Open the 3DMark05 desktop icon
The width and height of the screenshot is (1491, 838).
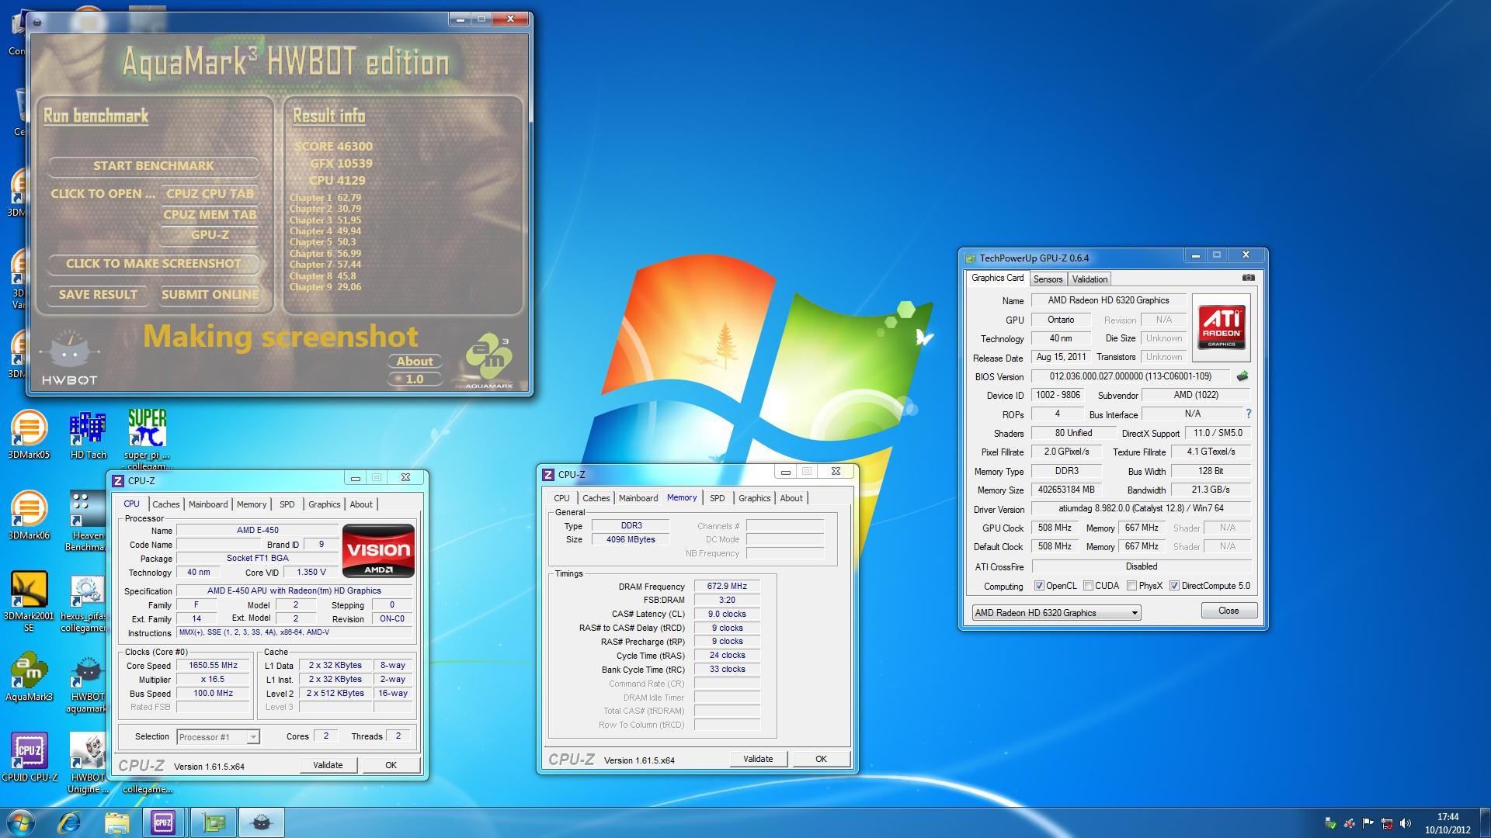tap(29, 435)
